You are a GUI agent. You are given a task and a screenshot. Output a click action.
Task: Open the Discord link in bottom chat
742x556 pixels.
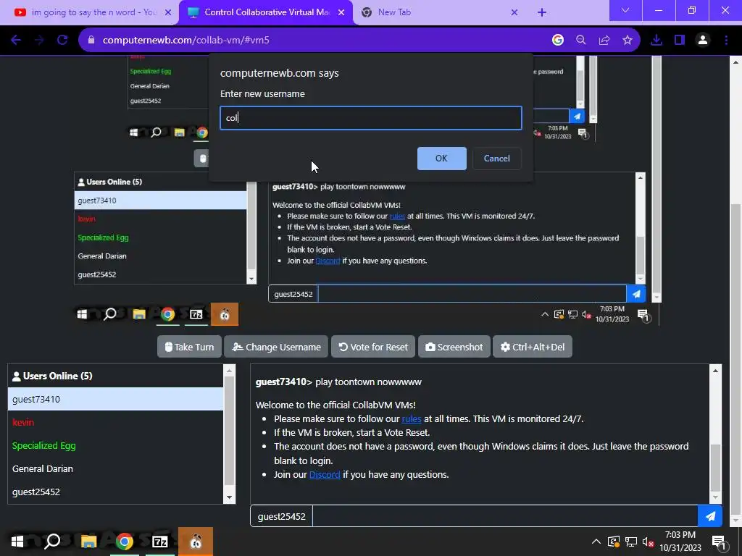coord(325,474)
